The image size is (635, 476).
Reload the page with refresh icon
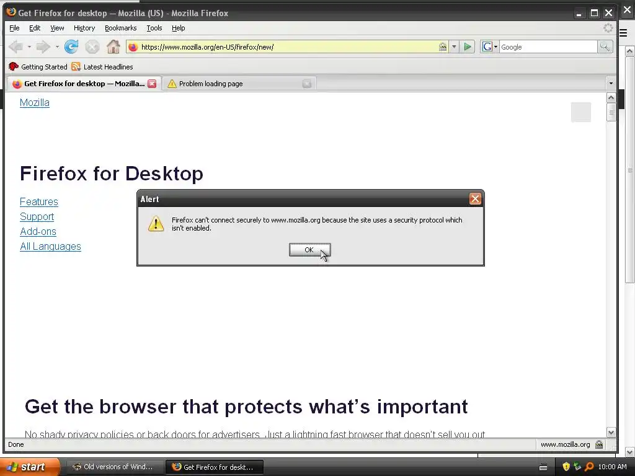(x=71, y=47)
